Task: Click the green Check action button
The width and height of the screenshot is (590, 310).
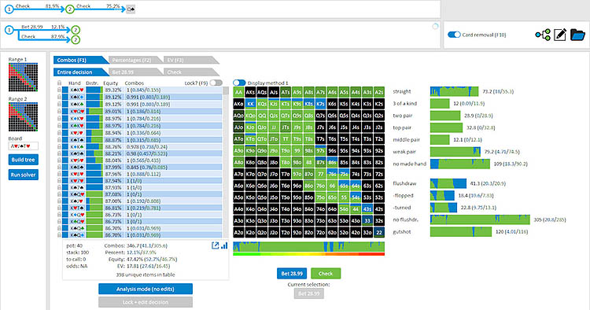Action: click(x=326, y=274)
